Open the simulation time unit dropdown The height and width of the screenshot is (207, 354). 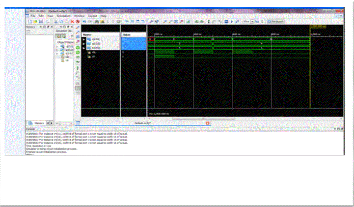(x=253, y=22)
